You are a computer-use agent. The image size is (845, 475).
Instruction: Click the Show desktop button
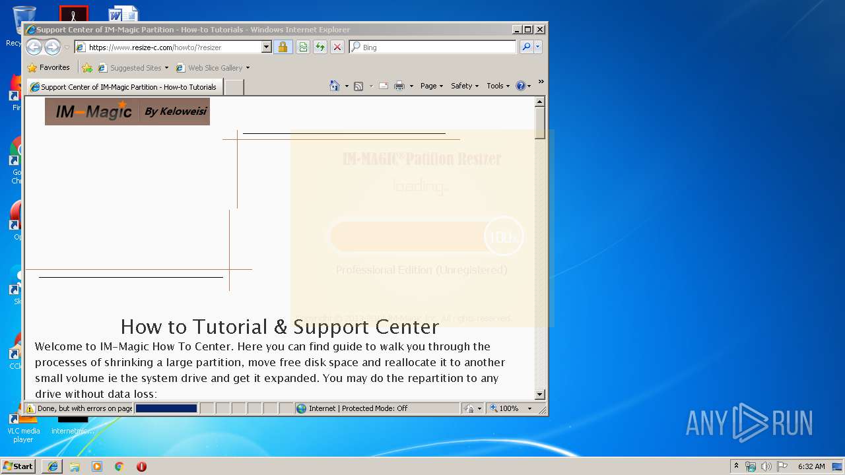point(837,466)
